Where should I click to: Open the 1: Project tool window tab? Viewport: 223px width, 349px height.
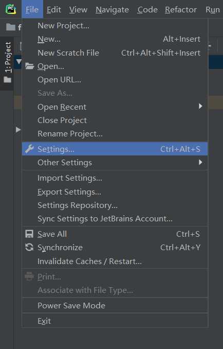click(8, 57)
